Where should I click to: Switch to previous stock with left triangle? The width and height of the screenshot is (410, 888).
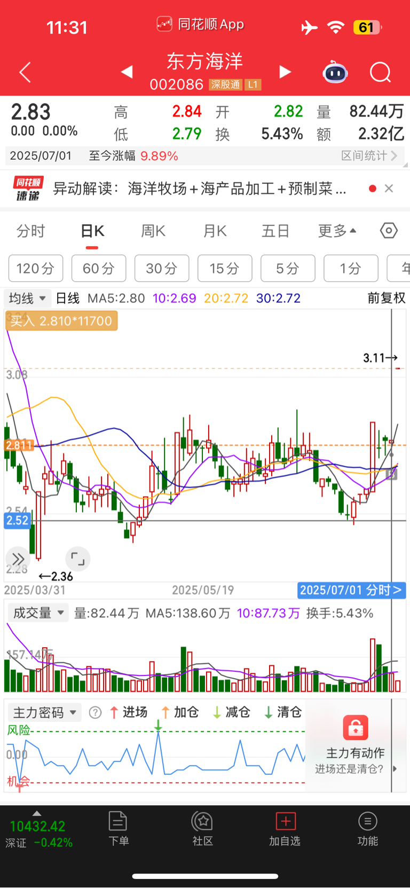pos(127,72)
